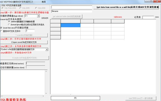
Task: Click the get selected table data button
Action: coord(67,16)
